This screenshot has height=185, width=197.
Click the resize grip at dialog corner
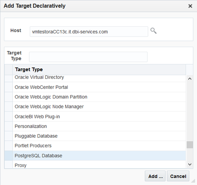point(193,181)
